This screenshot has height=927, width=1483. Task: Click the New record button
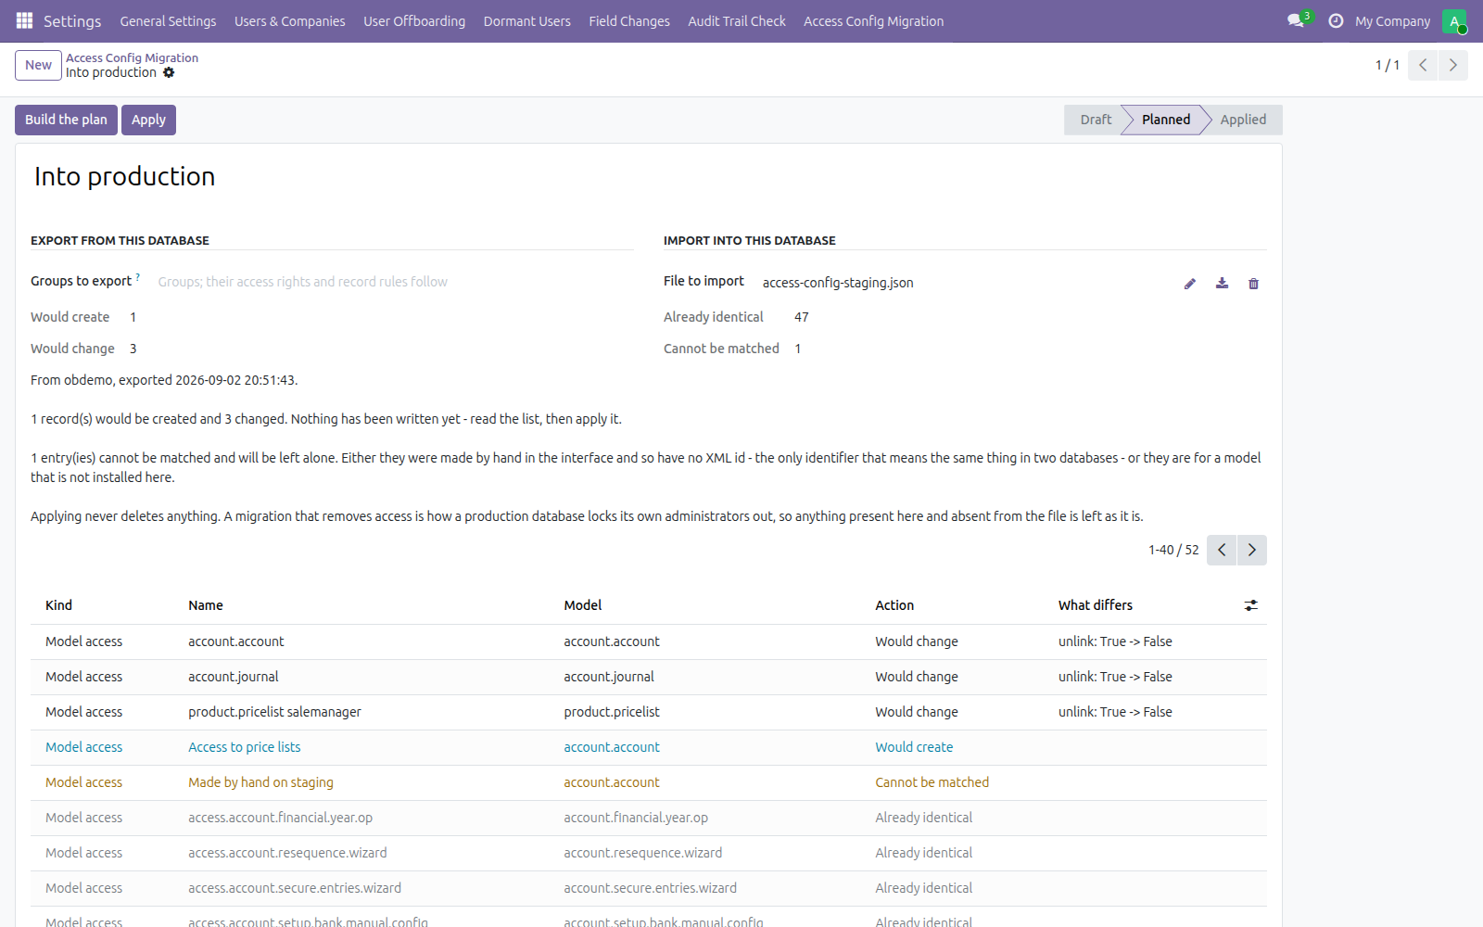click(x=38, y=65)
